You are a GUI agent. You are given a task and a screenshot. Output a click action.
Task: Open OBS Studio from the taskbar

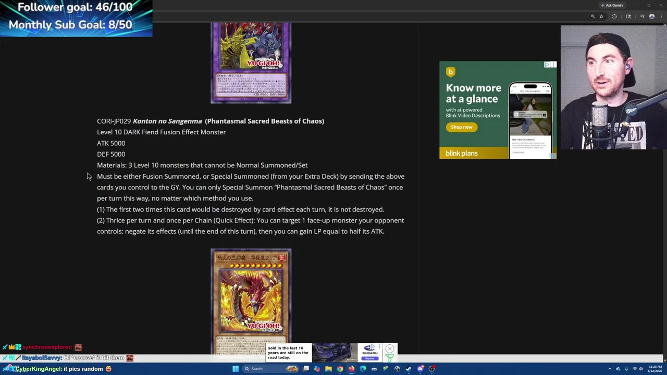[432, 369]
